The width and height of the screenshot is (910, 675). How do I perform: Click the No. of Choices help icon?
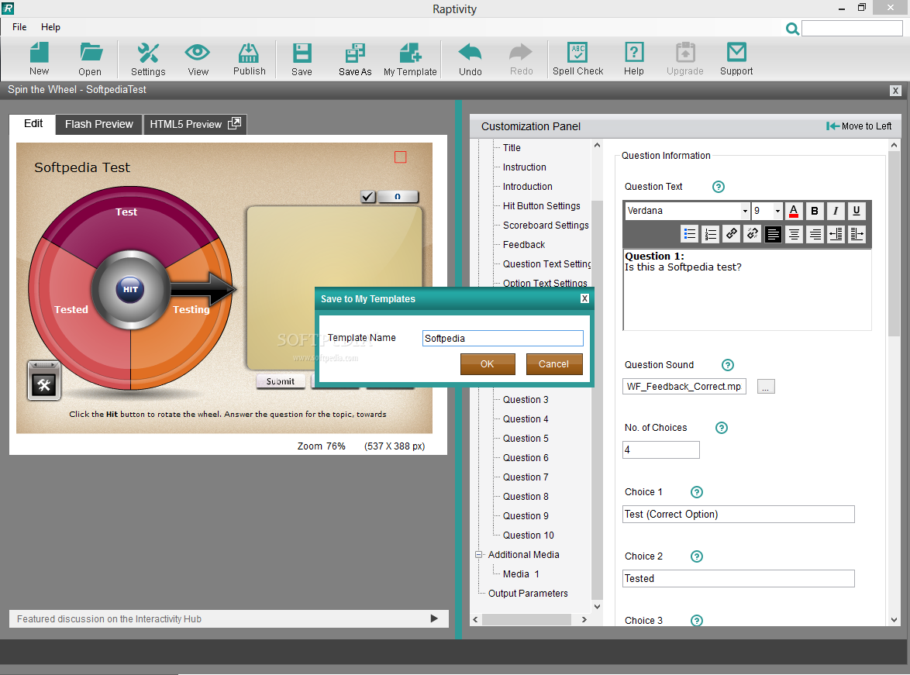coord(721,428)
